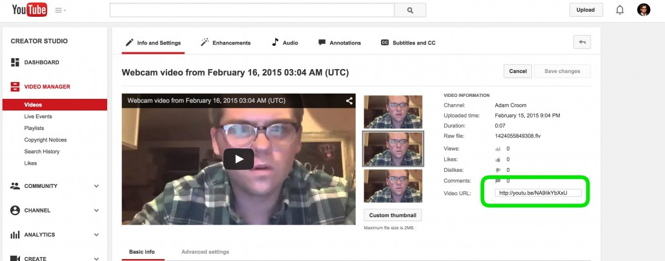Select the third video thumbnail
This screenshot has width=665, height=261.
click(393, 186)
